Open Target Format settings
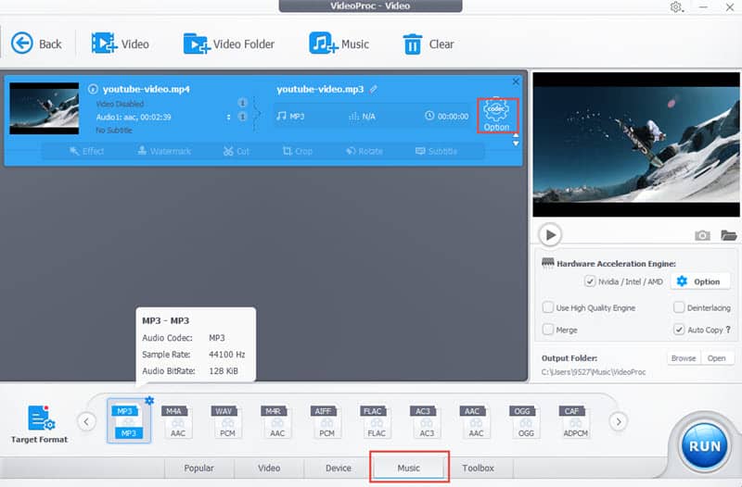This screenshot has height=487, width=742. tap(40, 424)
